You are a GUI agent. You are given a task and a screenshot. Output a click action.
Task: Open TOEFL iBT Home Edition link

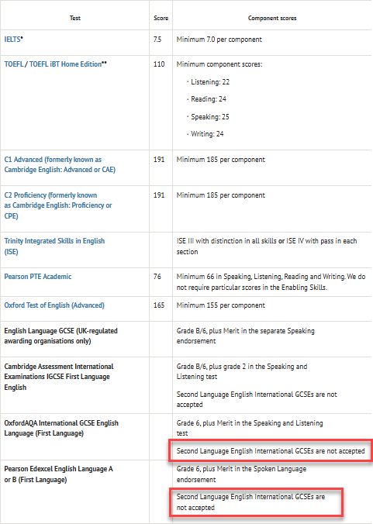click(65, 64)
